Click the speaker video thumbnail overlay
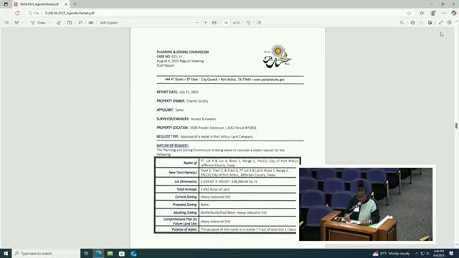Viewport: 459px width, 258px height. tap(366, 204)
